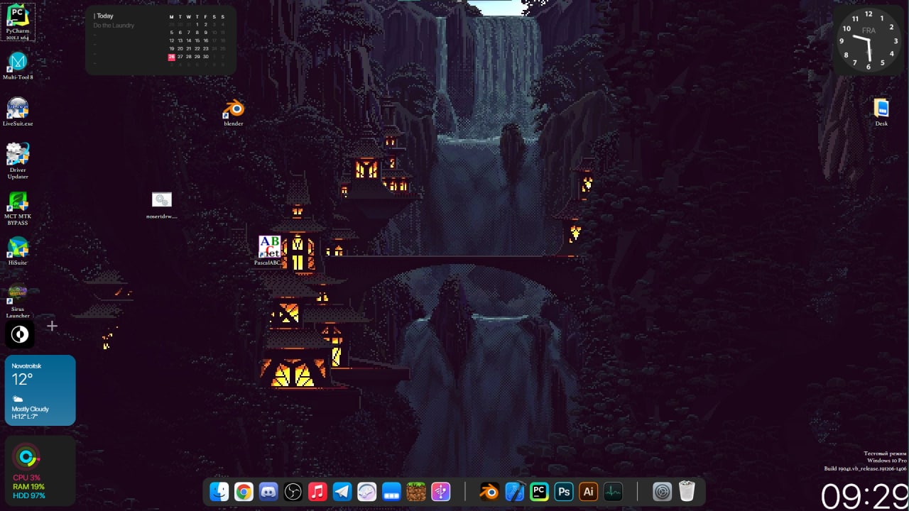Click the 'HDD 97%' readout

29,495
